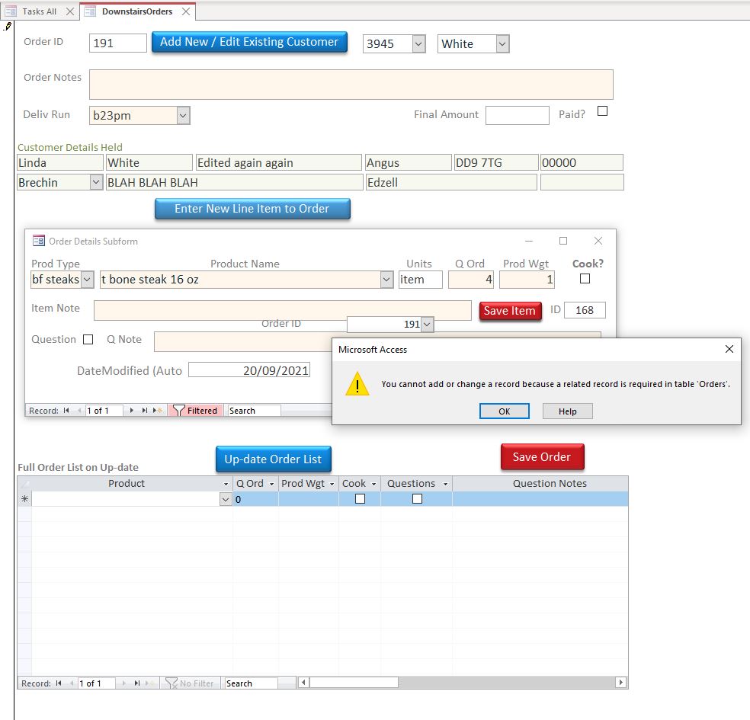Click the address field BLAH BLAH BLAH
Screen dimensions: 750x720
point(235,182)
